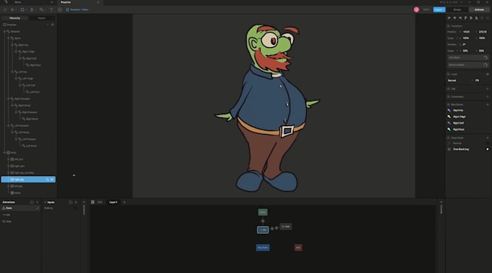
Task: Enable the Normal draw order rule
Action: pyautogui.click(x=487, y=143)
